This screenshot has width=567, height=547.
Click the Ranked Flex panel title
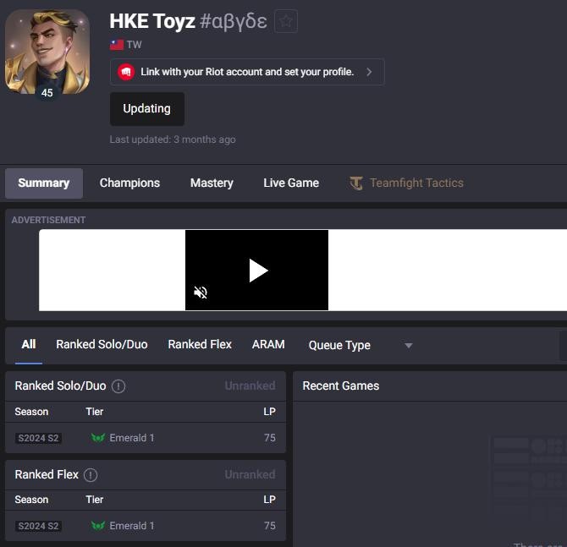tap(47, 474)
